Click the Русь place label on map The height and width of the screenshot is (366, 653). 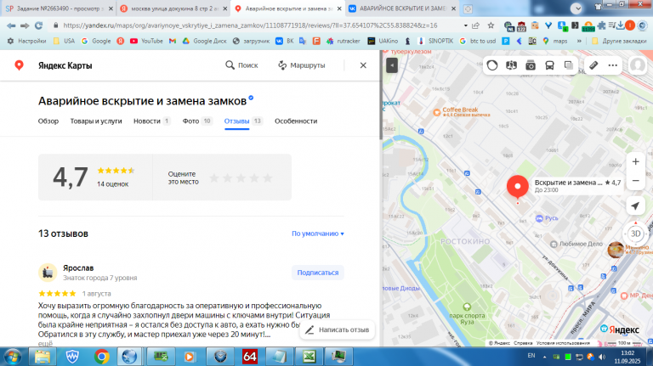coord(547,218)
